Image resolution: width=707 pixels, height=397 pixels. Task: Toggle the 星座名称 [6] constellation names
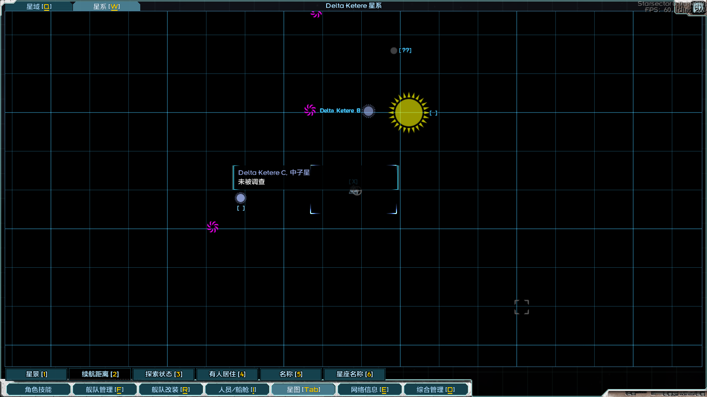(x=355, y=374)
